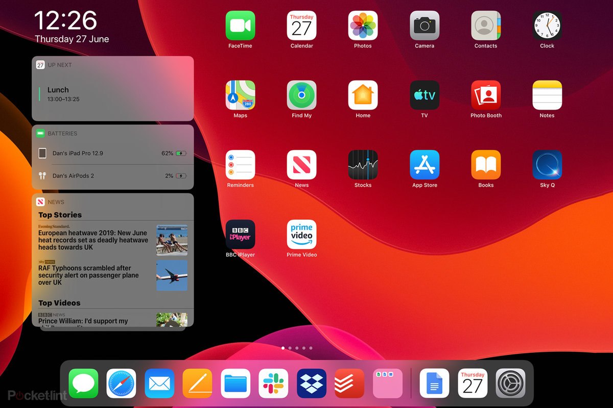Launch the App Store

(x=425, y=165)
